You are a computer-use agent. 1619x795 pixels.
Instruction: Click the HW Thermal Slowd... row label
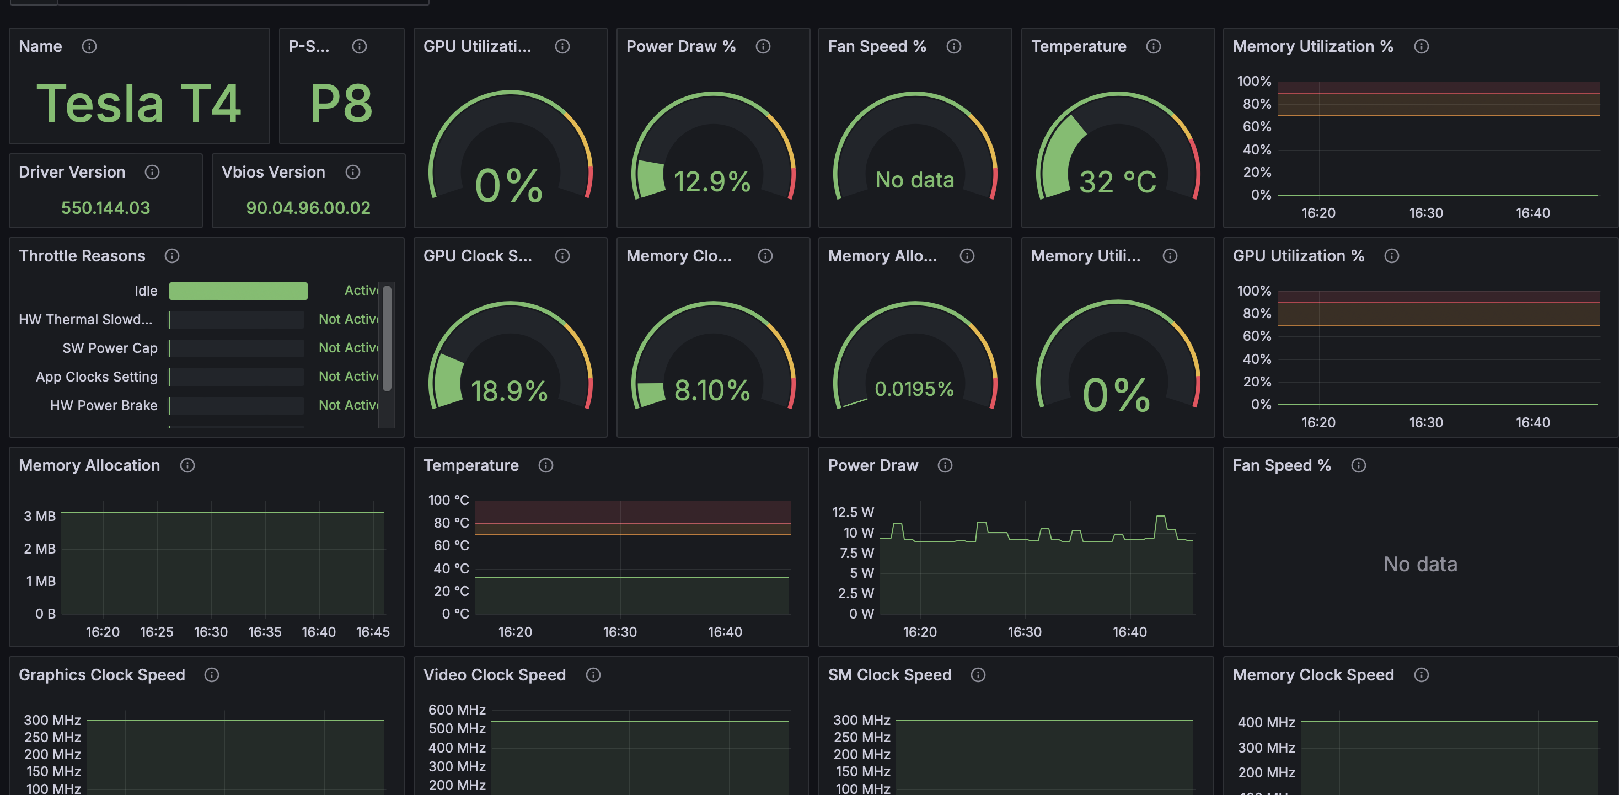pos(85,319)
